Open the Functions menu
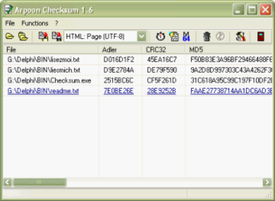This screenshot has height=201, width=275. pos(35,23)
